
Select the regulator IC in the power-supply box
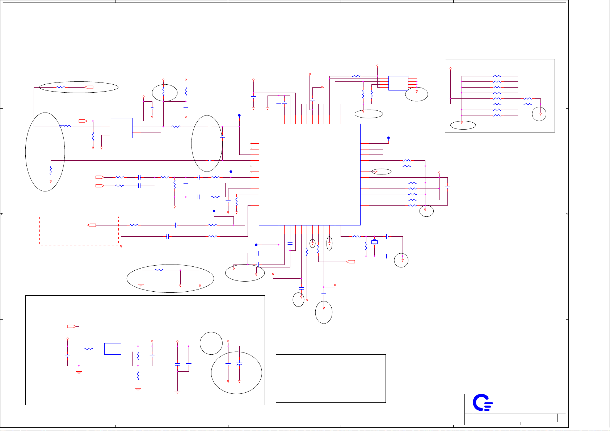pos(113,349)
